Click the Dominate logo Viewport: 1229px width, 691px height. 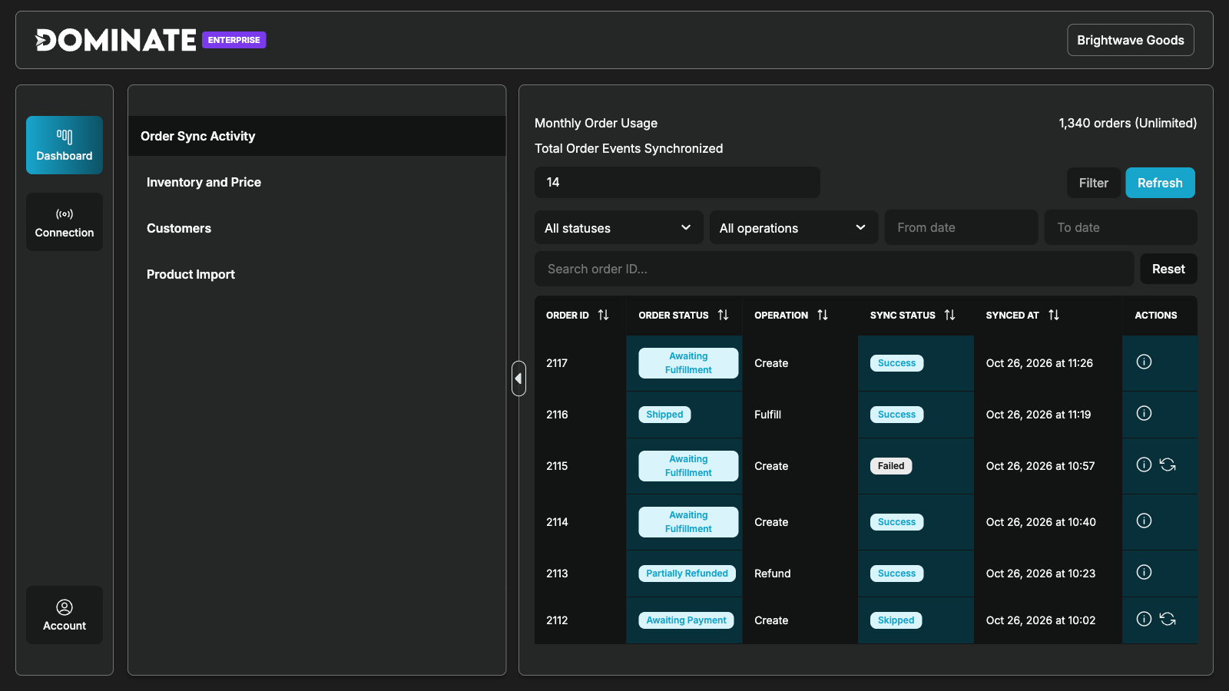click(x=116, y=40)
